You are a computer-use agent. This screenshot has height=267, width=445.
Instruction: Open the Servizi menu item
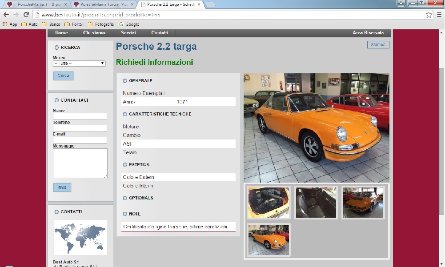[128, 32]
